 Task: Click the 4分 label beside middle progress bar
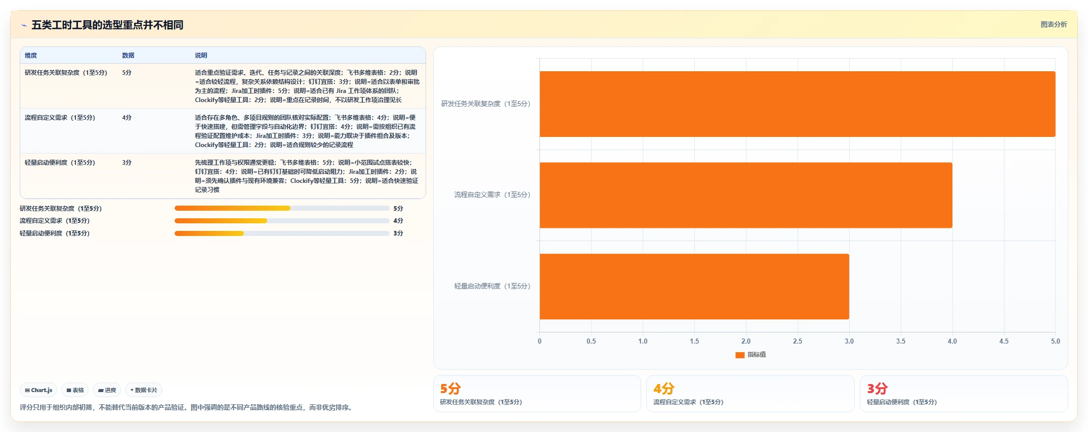coord(398,221)
